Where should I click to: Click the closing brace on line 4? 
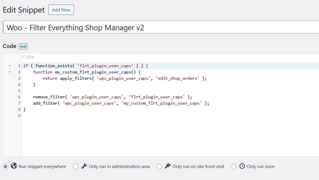point(34,85)
